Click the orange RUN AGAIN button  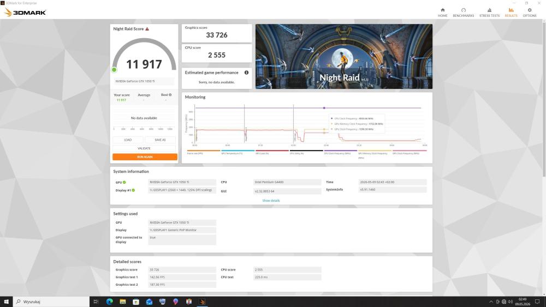pos(145,157)
